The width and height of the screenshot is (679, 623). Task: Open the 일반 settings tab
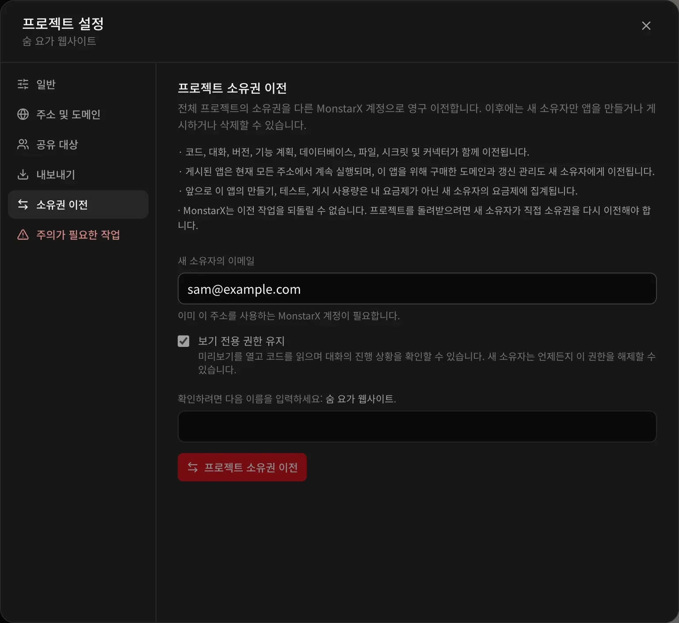click(x=78, y=84)
